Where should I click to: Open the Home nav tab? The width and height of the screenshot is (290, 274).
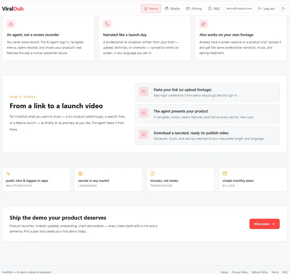pyautogui.click(x=151, y=9)
